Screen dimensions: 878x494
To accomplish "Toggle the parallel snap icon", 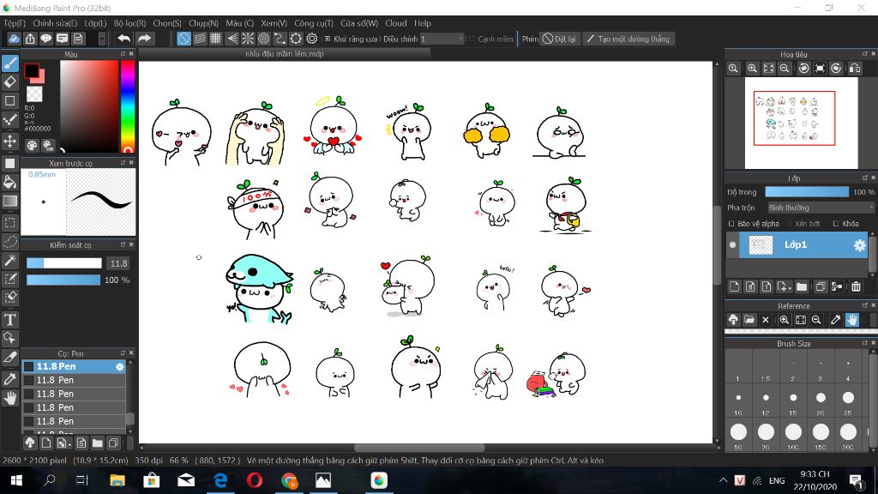I will pos(200,39).
